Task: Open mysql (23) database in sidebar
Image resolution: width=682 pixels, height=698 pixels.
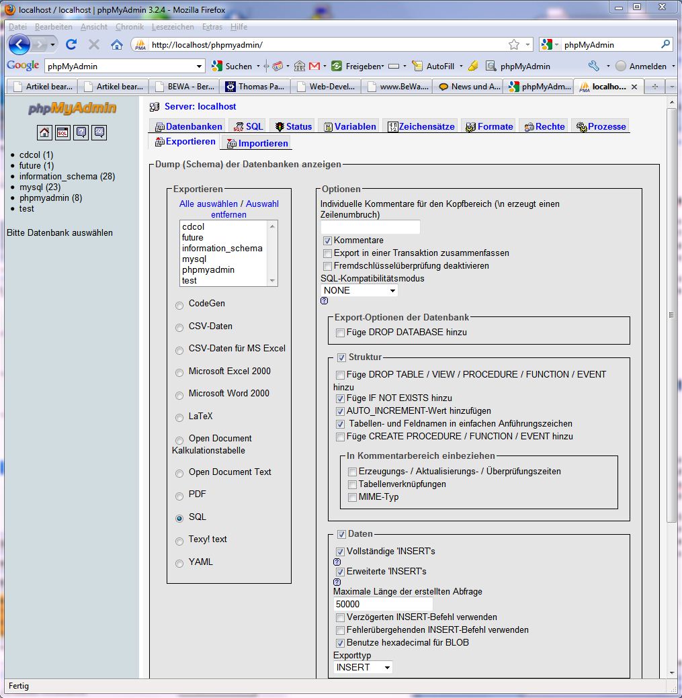Action: 40,187
